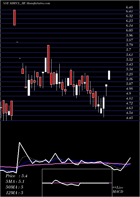
Task: Click the 6.14 price axis label
Action: click(x=129, y=26)
